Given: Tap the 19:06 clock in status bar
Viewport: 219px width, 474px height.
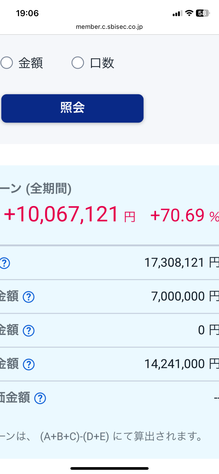Looking at the screenshot, I should [27, 13].
